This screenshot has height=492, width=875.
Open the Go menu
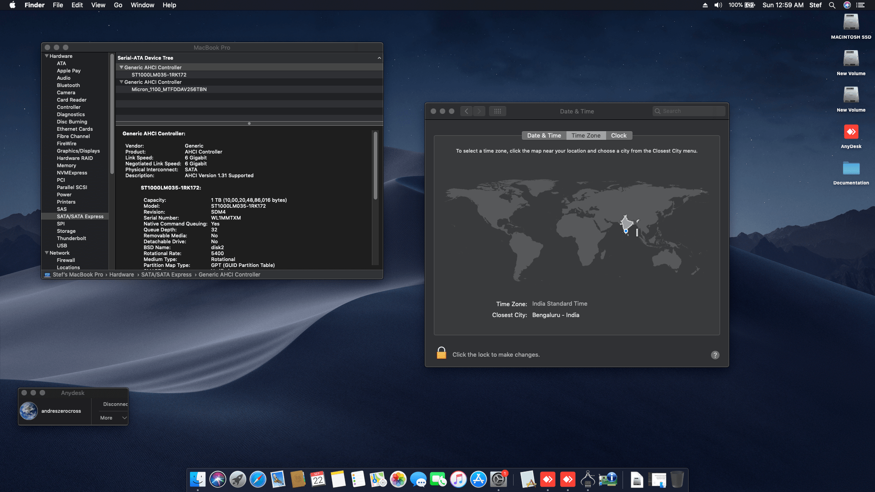(x=118, y=5)
